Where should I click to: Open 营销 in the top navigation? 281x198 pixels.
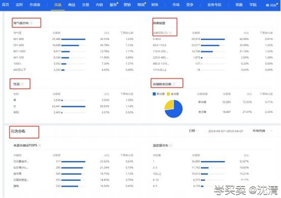(x=127, y=5)
